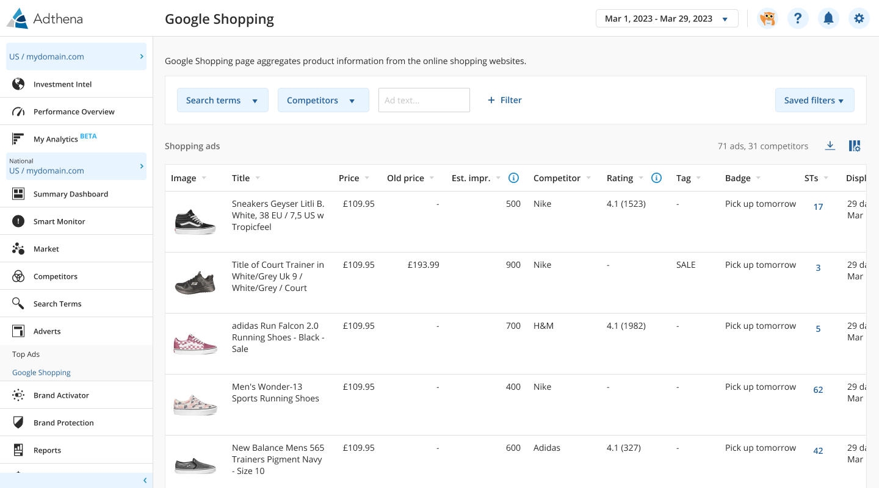Go to Brand Protection in sidebar
Screen dimensions: 879x488
[63, 423]
